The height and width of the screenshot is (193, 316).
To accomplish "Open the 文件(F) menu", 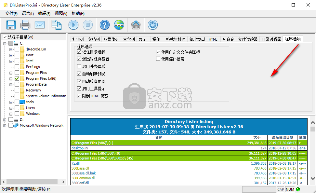I will (x=11, y=14).
